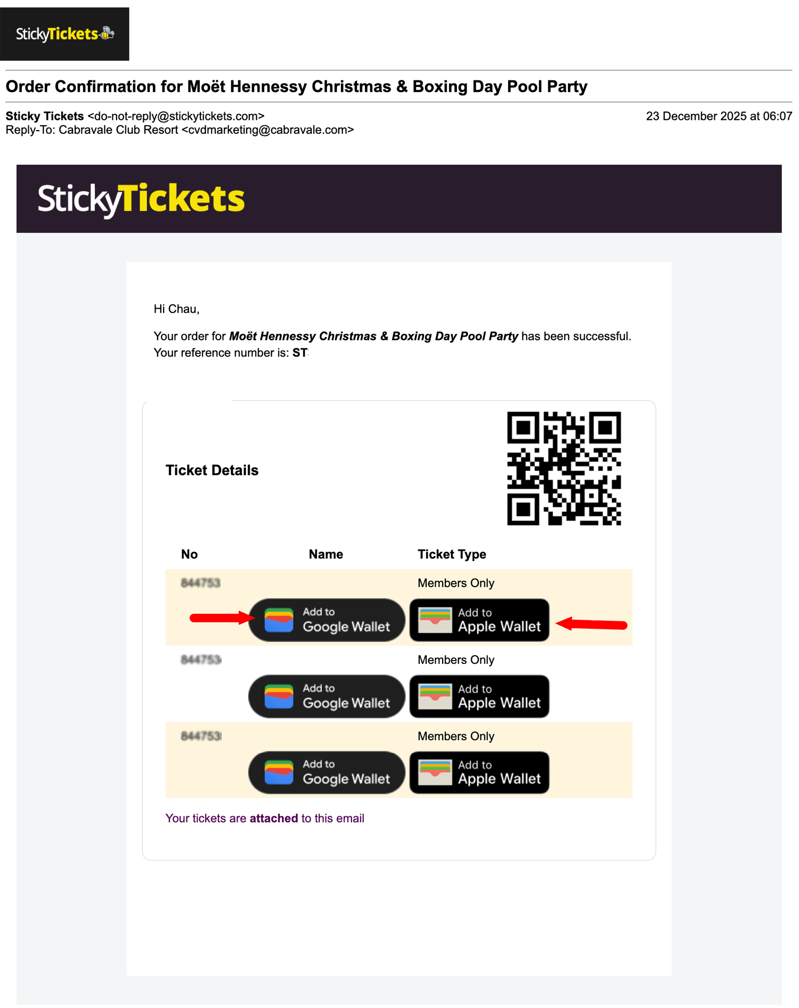The height and width of the screenshot is (1008, 799).
Task: Click the do-not-reply@stickytickets.com sender address
Action: click(176, 116)
